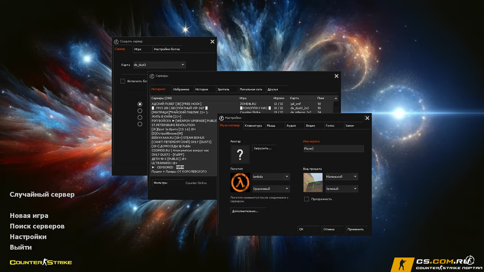Click the orange lambda logo preview

(240, 183)
